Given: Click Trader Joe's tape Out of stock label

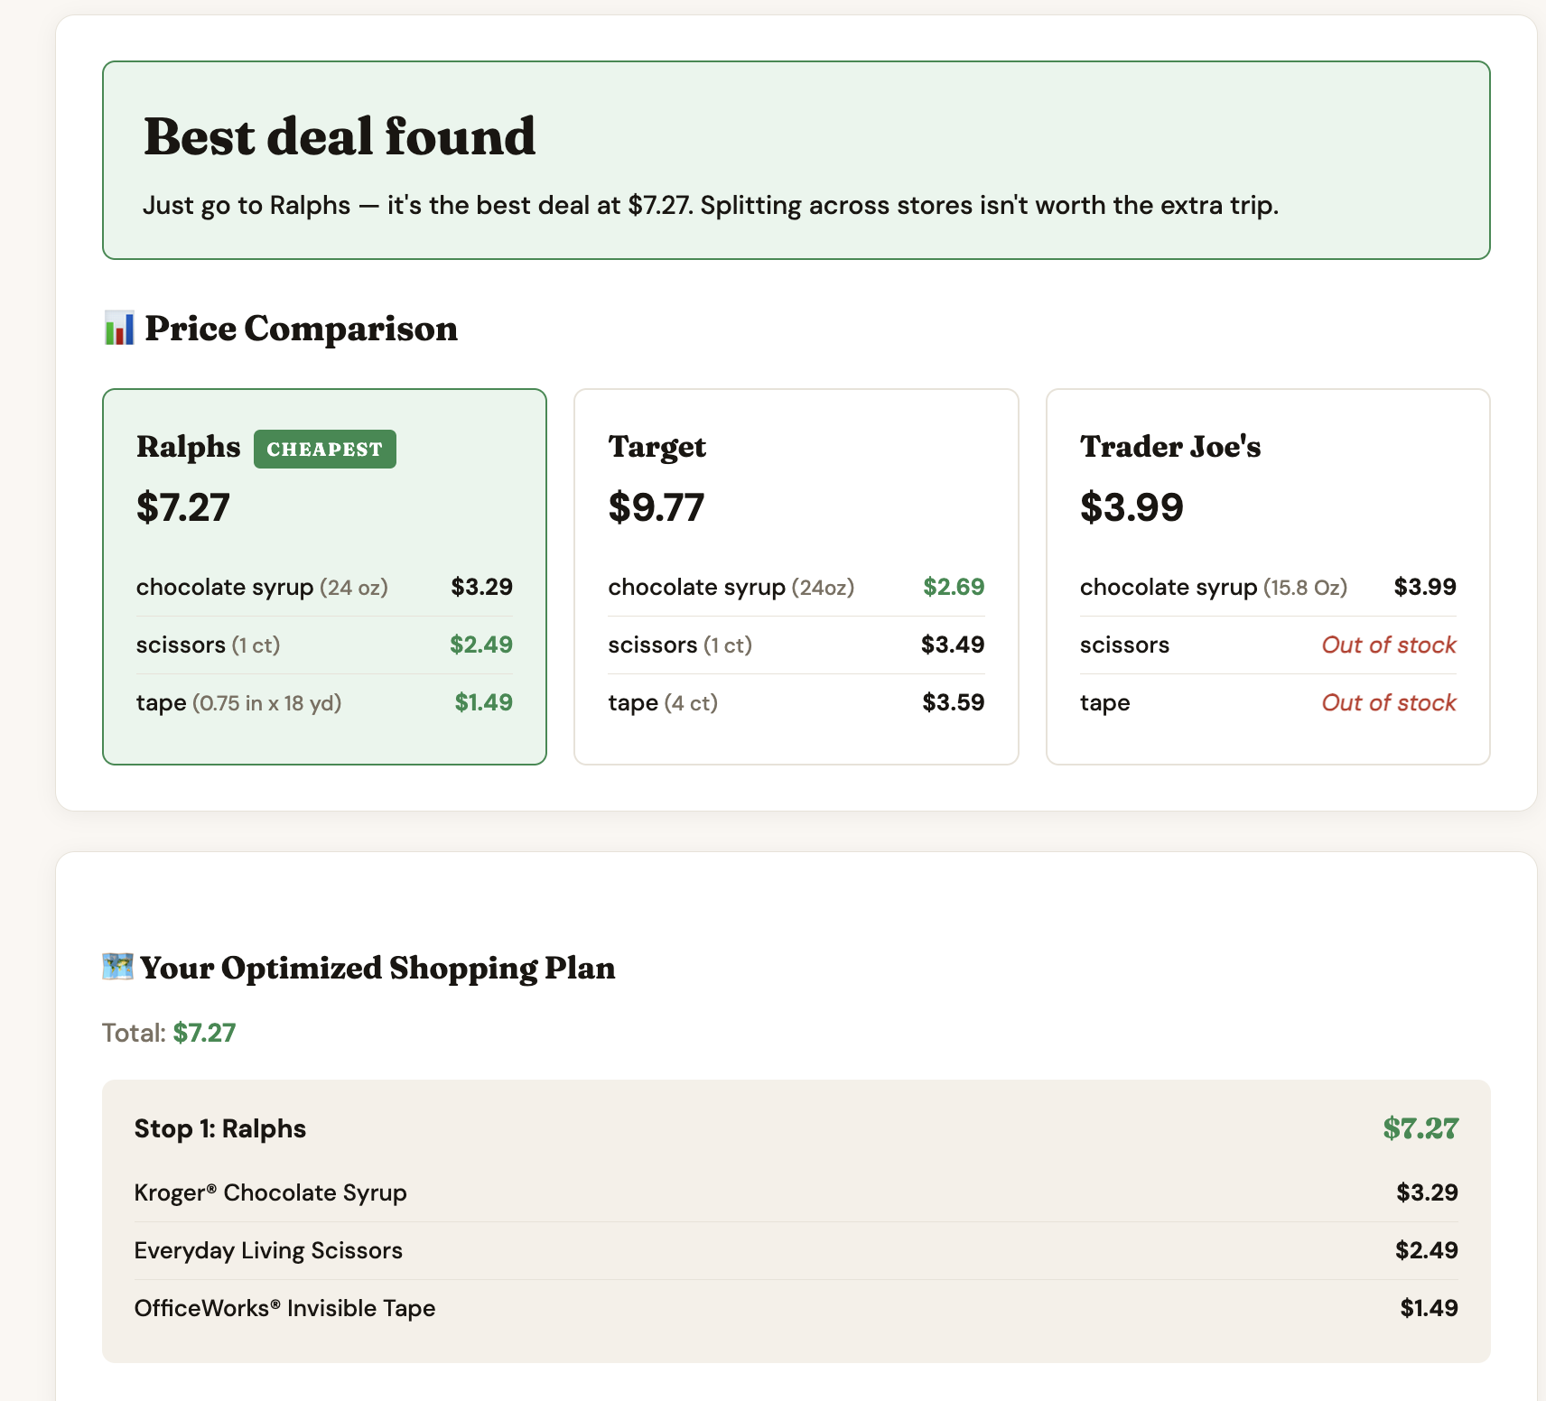Looking at the screenshot, I should (1388, 702).
